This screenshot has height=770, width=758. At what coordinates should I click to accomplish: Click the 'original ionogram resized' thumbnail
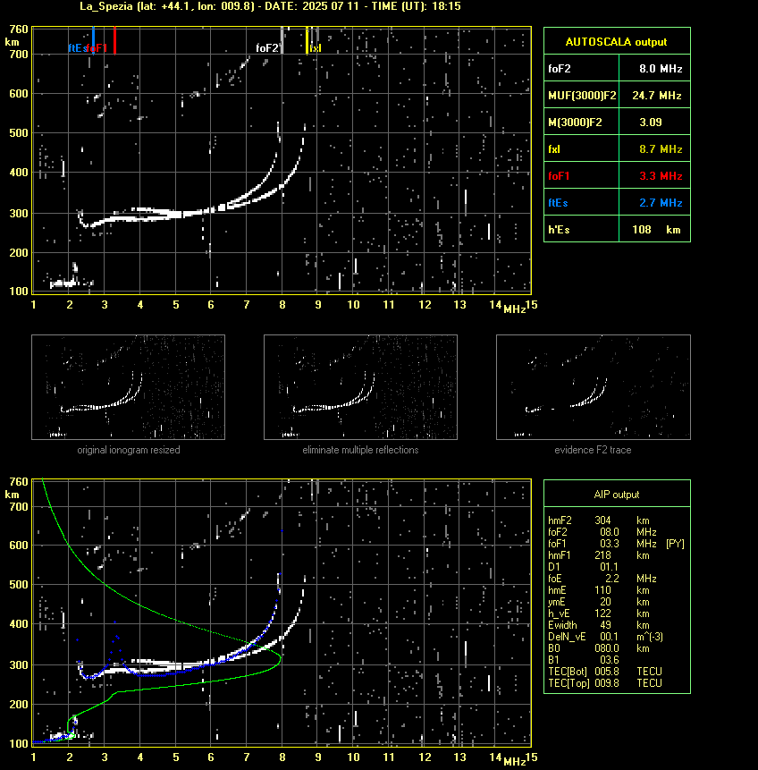128,387
